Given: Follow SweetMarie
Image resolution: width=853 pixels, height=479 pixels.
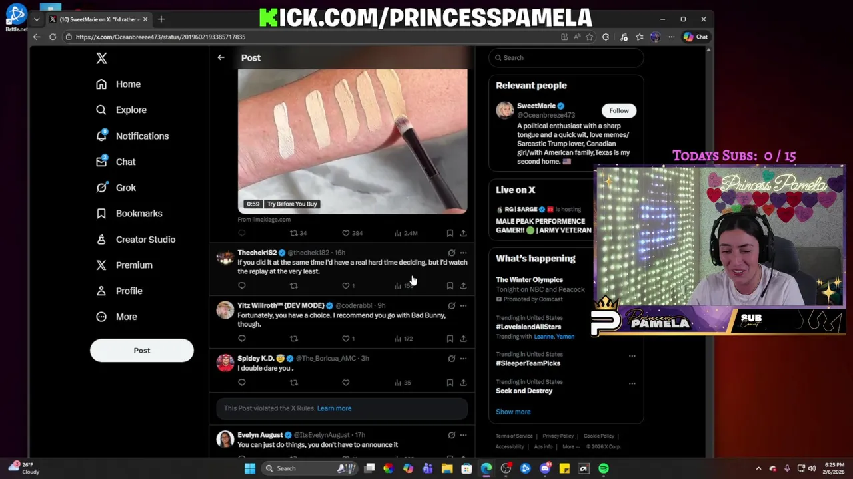Looking at the screenshot, I should click(618, 110).
